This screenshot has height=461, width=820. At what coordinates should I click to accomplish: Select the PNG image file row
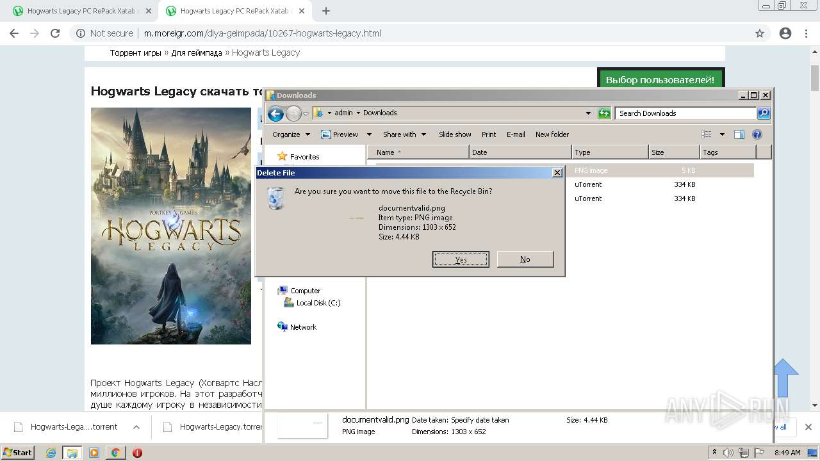[660, 170]
